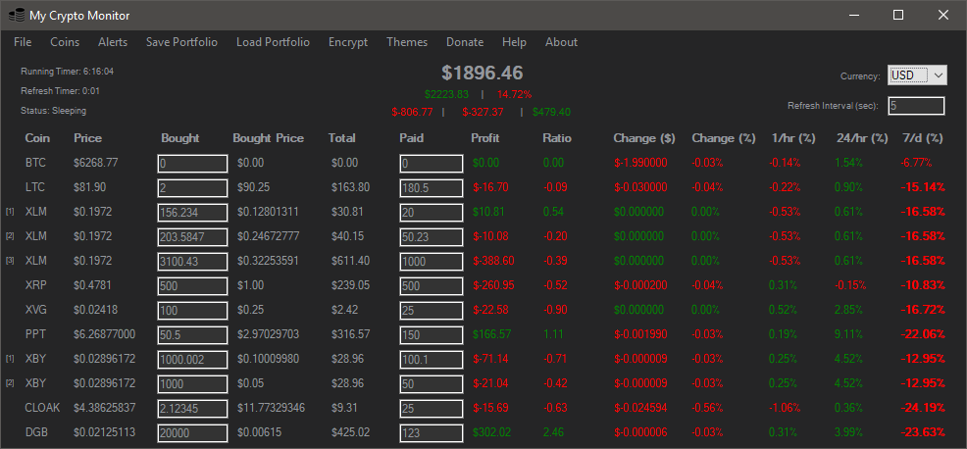The height and width of the screenshot is (449, 967).
Task: Click PPT Paid field showing 150
Action: [432, 335]
